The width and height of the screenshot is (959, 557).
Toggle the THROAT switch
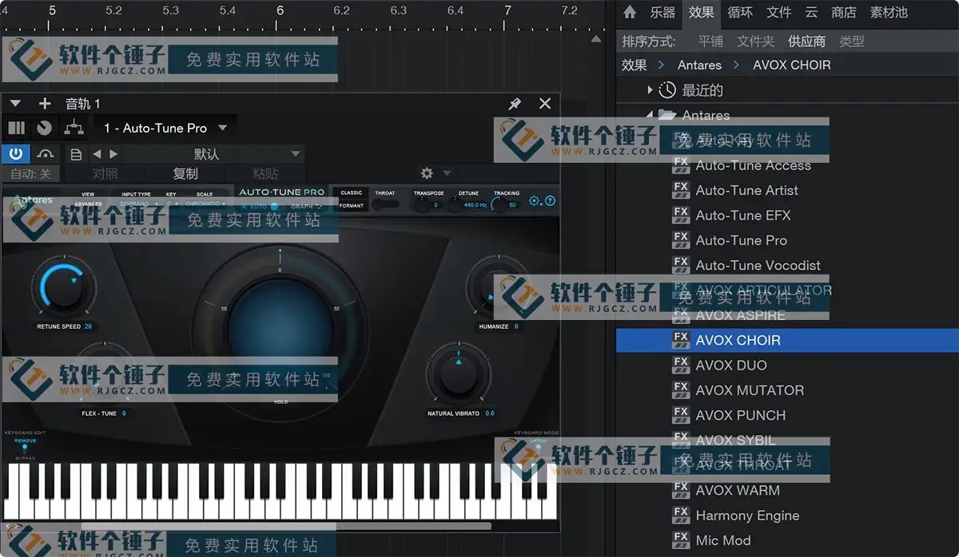pyautogui.click(x=385, y=204)
